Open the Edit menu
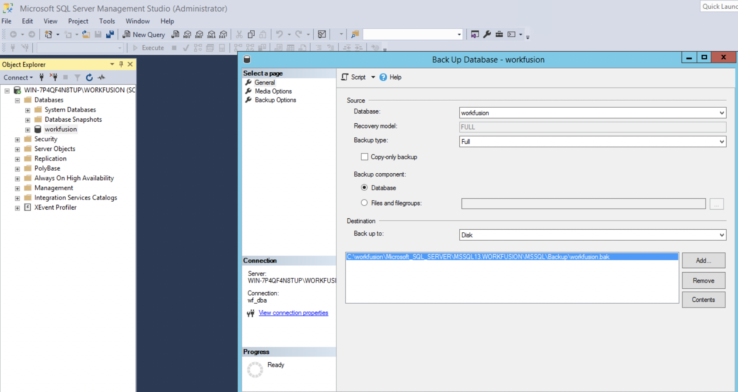Viewport: 738px width, 392px height. [x=28, y=21]
